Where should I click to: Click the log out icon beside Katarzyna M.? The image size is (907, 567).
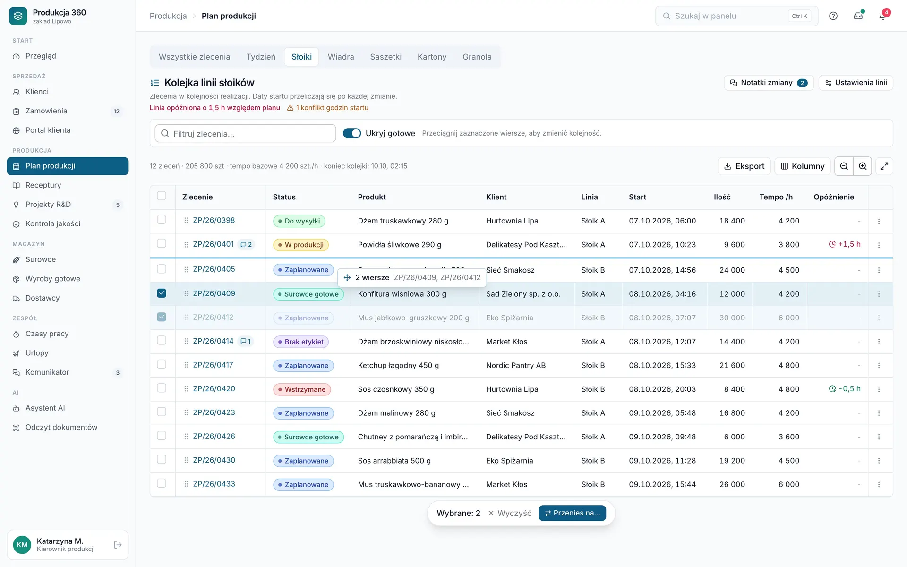point(118,545)
